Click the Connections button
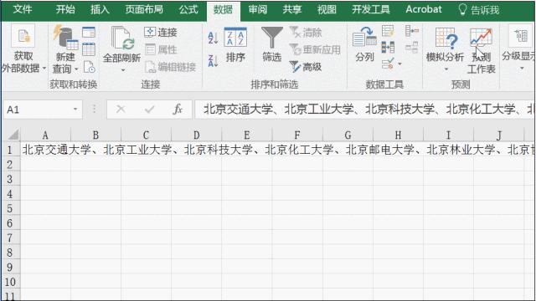Screen dimensions: 536x301 click(x=161, y=33)
